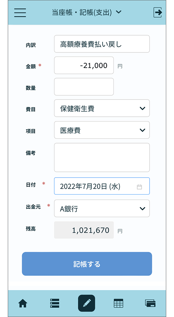The height and width of the screenshot is (317, 174).
Task: Click into the 備考 notes textarea
Action: pos(102,158)
